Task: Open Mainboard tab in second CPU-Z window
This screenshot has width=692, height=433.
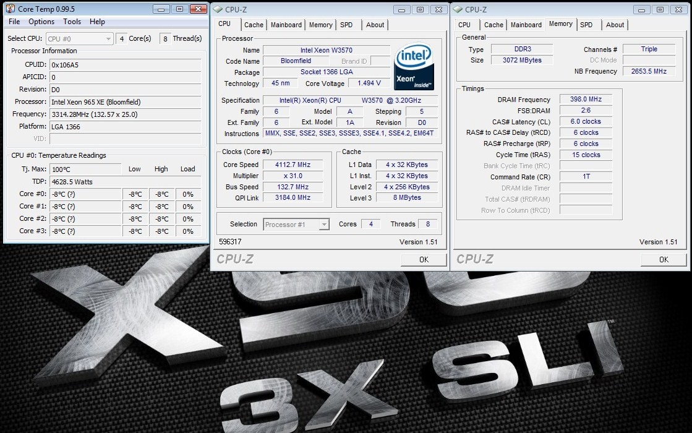Action: (x=526, y=25)
